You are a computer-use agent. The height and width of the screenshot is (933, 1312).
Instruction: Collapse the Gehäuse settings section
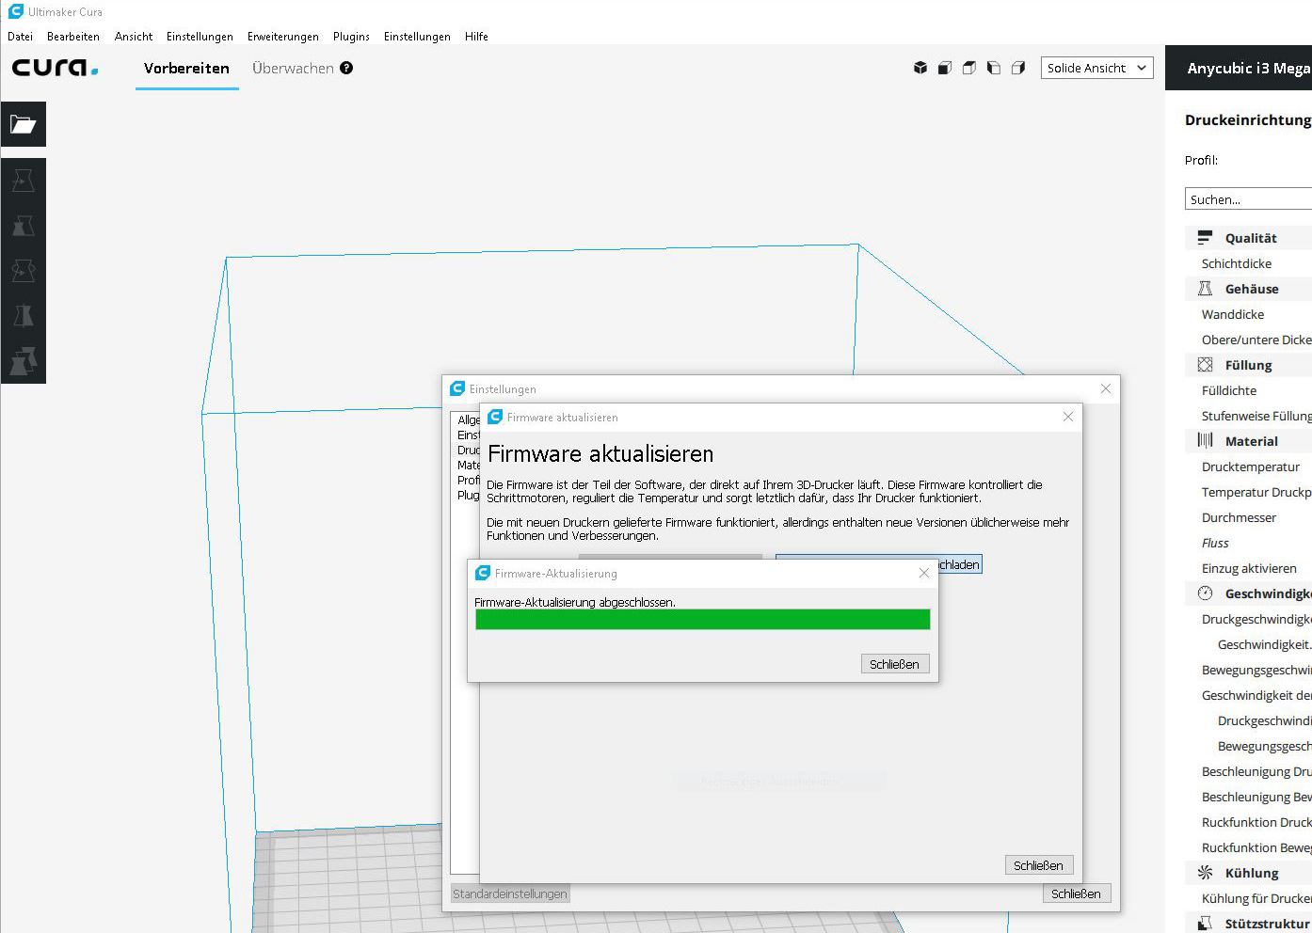pos(1248,289)
